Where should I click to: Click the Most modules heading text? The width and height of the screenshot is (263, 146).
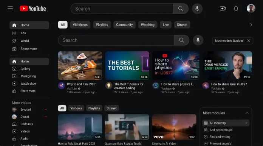tap(214, 113)
